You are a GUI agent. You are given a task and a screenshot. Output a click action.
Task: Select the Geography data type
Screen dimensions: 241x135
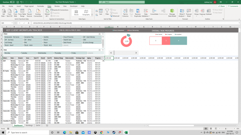(x=86, y=12)
